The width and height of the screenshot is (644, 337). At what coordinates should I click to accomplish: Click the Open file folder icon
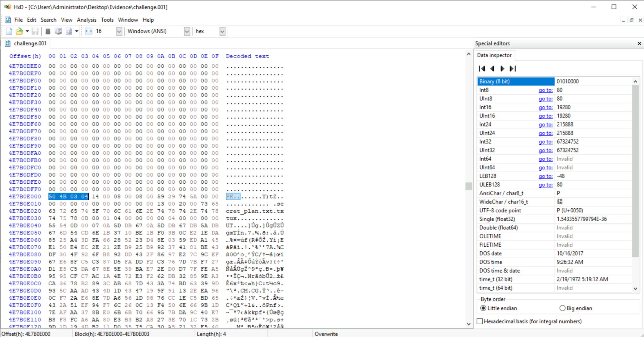[x=19, y=31]
